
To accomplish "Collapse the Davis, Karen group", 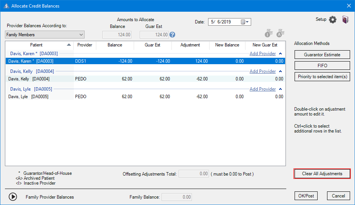I will click(x=280, y=54).
